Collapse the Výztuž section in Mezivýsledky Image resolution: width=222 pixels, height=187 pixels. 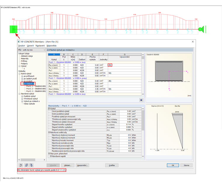tap(49, 109)
